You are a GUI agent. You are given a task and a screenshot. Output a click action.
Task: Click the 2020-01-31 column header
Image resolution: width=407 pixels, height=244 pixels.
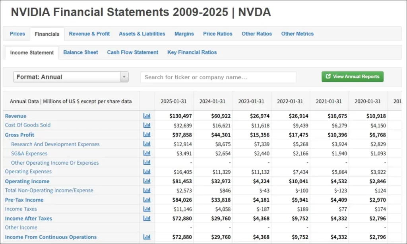368,101
